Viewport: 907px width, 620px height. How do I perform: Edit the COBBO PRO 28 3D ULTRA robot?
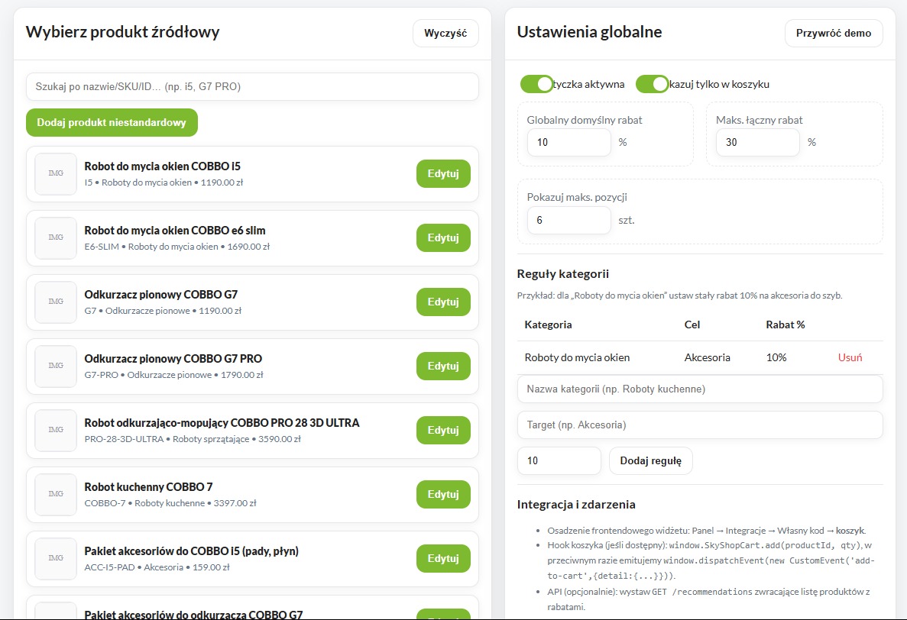pyautogui.click(x=442, y=431)
